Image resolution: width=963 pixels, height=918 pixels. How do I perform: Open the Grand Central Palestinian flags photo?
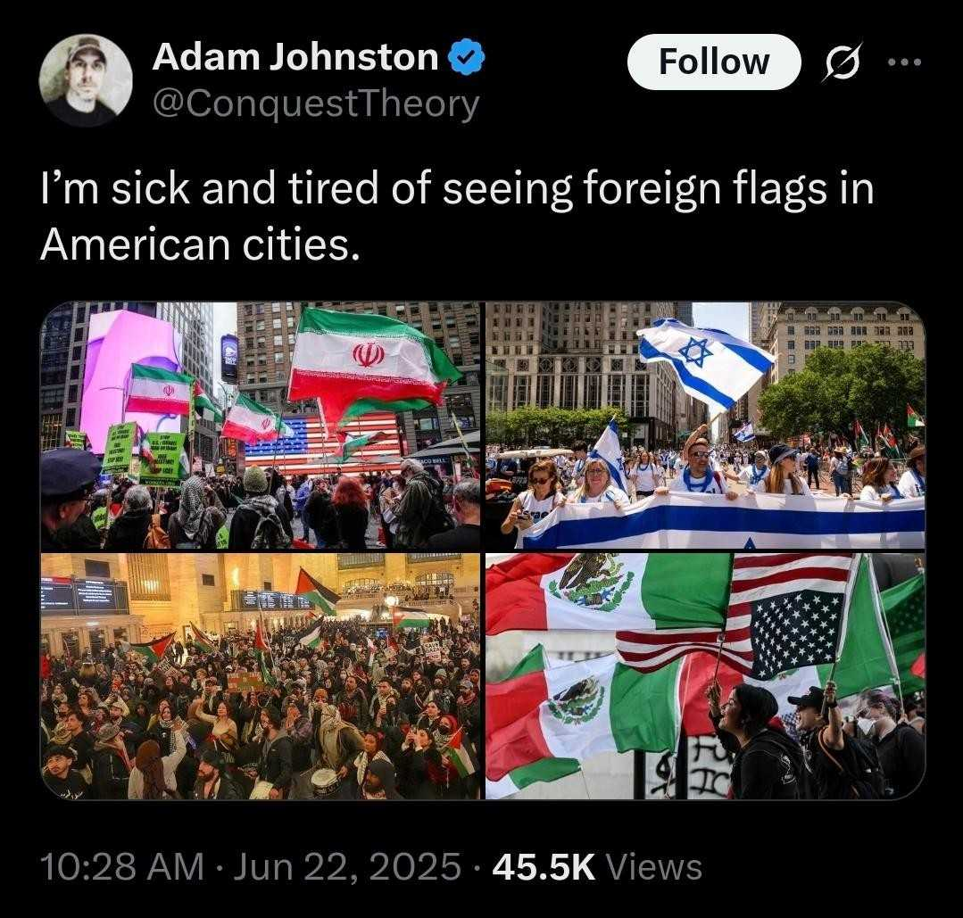(x=260, y=676)
